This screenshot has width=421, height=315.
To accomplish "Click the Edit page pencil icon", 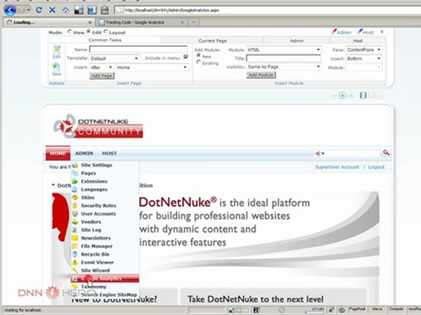I will (57, 49).
